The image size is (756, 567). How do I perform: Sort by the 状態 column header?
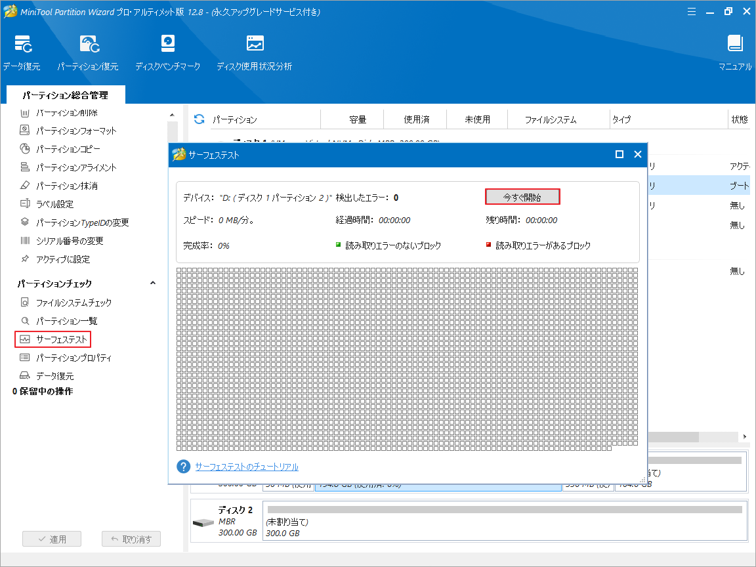[739, 119]
